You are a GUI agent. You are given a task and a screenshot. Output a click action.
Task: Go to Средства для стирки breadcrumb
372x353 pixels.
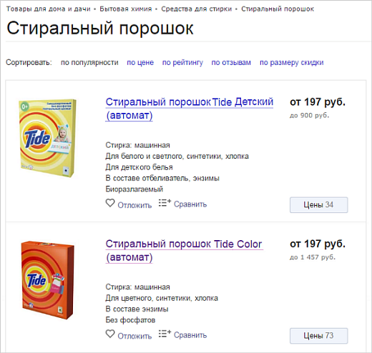[x=197, y=9]
